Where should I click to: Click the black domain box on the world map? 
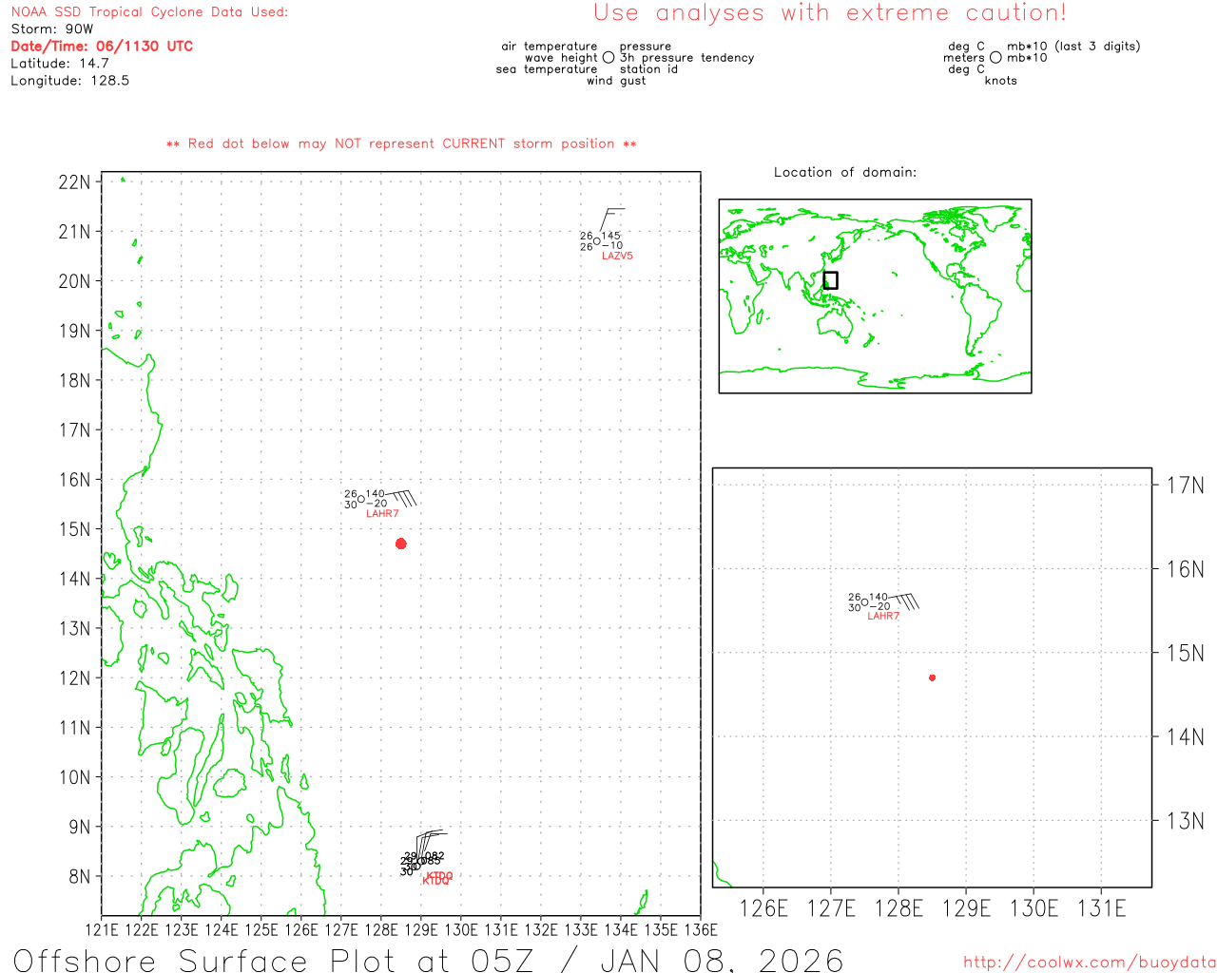click(830, 280)
